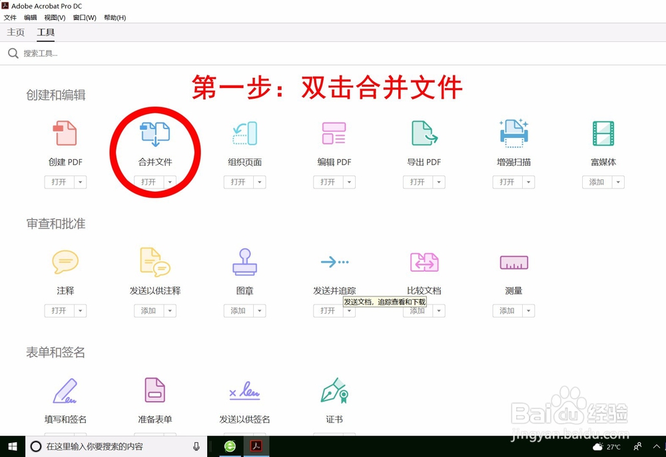Open the 帮助 menu
Screen dimensions: 666x457
115,17
